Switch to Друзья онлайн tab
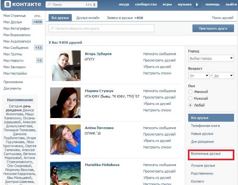This screenshot has width=238, height=185. coord(88,18)
